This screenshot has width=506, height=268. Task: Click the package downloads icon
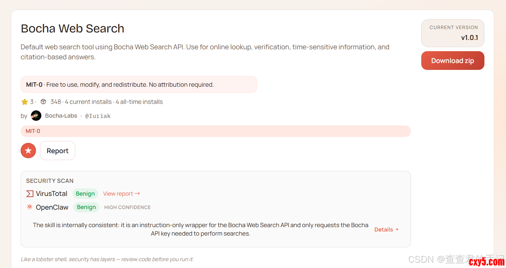tap(43, 102)
